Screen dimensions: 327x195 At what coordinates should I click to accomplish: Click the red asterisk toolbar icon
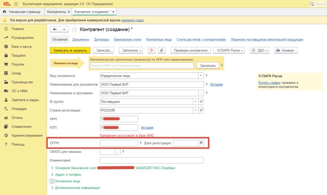point(152,51)
